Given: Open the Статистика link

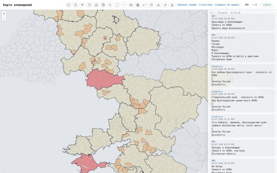Looking at the screenshot, I should tap(205, 5).
